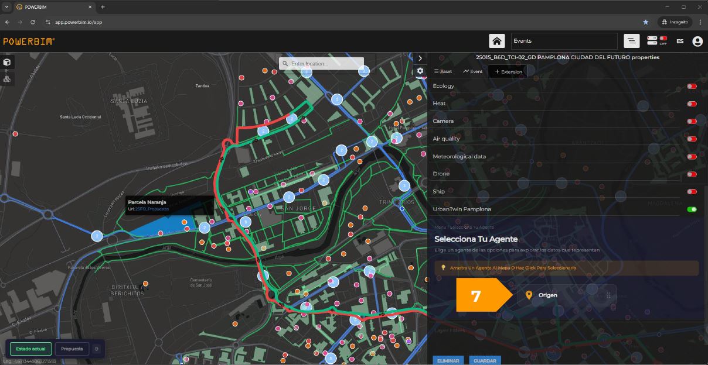
Task: Toggle the Camera layer switch
Action: click(692, 122)
